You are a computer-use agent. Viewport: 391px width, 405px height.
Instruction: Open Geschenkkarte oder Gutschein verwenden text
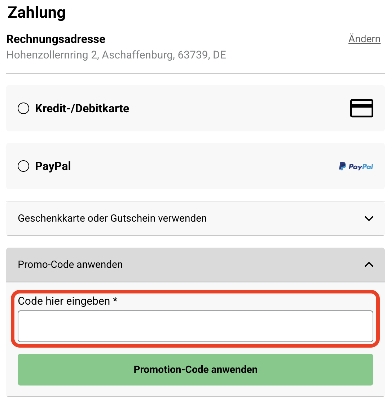tap(112, 218)
